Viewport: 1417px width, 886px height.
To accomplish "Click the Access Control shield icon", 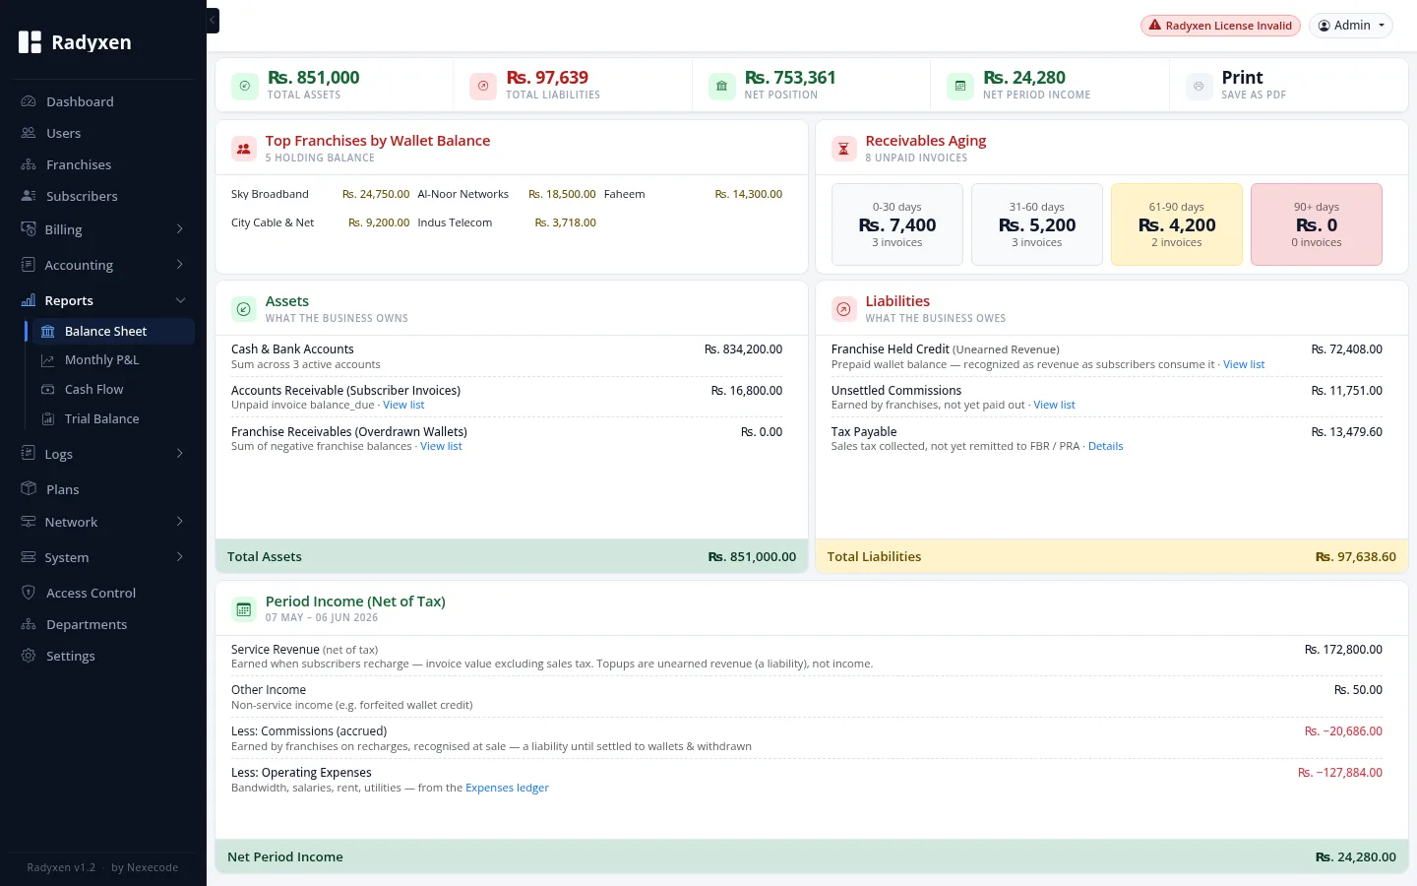I will click(x=29, y=593).
